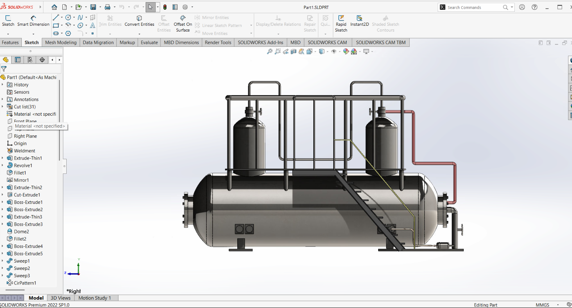Open DimXpertManager crosshair tab
Viewport: 572px width, 308px height.
tap(42, 60)
